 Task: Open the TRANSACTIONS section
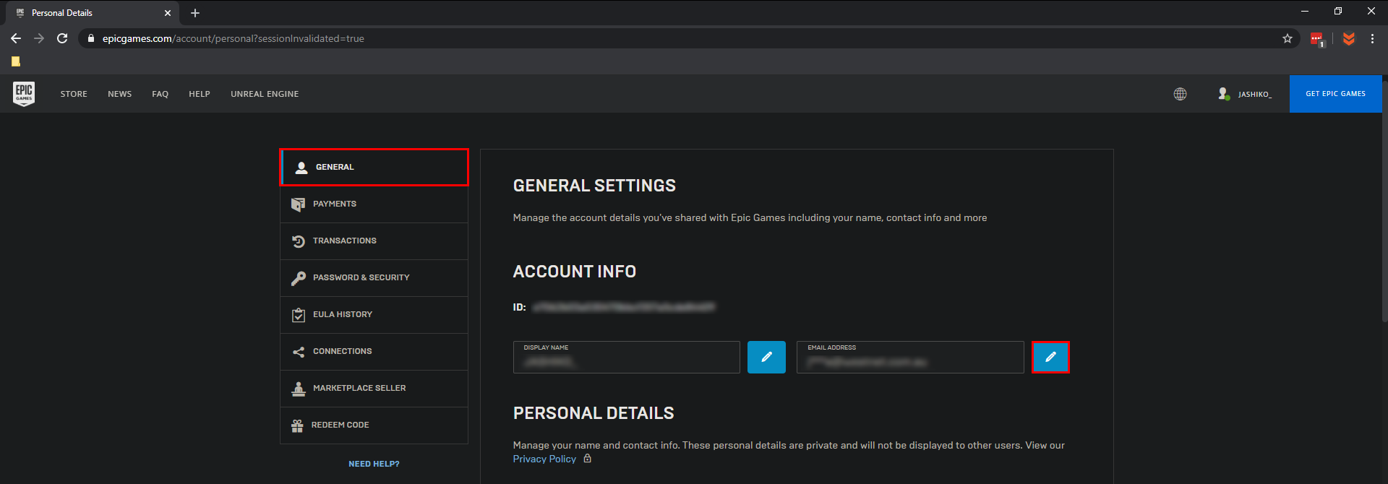tap(374, 241)
